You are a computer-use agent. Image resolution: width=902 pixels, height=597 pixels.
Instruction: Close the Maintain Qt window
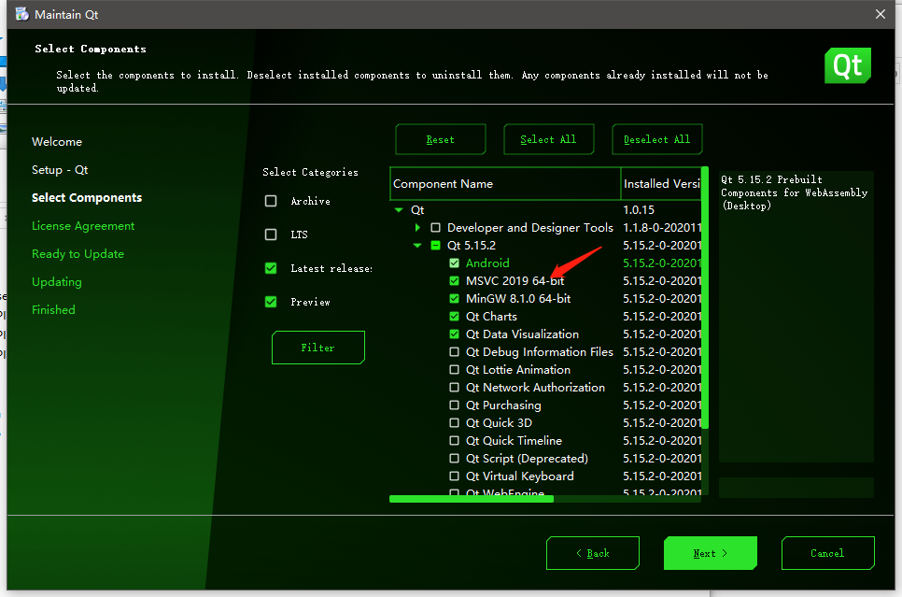tap(881, 14)
